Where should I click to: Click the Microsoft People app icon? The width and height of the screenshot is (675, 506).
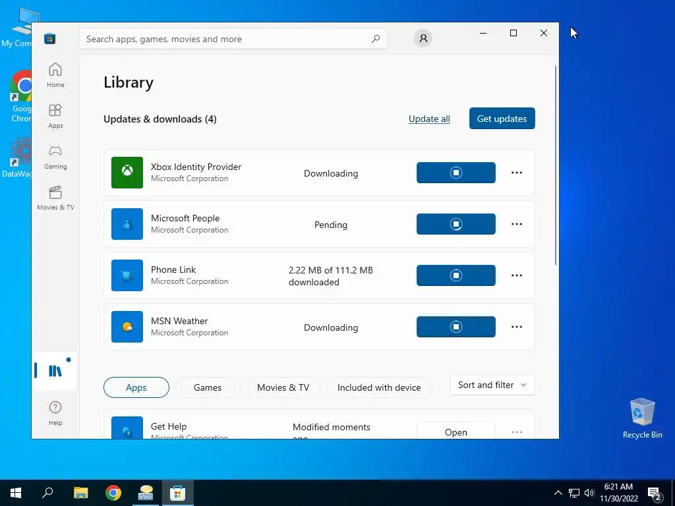(x=127, y=224)
